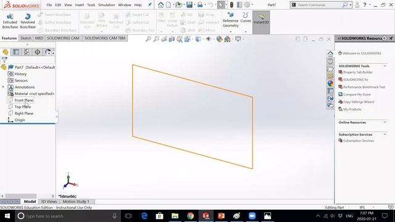Switch to ConfigurationManager tab icon
Viewport: 395px width, 222px height.
(x=27, y=52)
